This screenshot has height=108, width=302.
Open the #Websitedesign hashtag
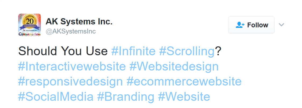click(174, 67)
